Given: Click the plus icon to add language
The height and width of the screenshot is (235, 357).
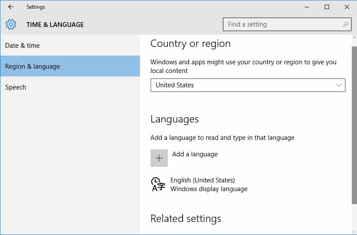Looking at the screenshot, I should [x=159, y=158].
